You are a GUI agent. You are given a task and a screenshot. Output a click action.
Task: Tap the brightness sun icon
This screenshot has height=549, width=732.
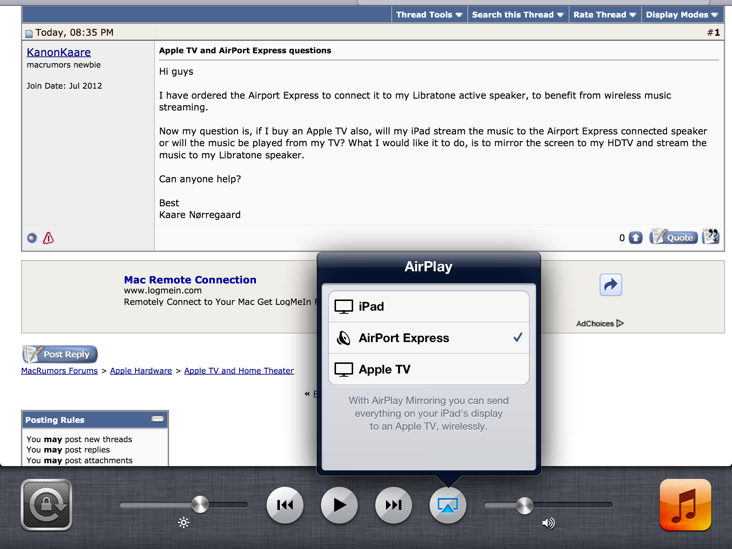184,523
